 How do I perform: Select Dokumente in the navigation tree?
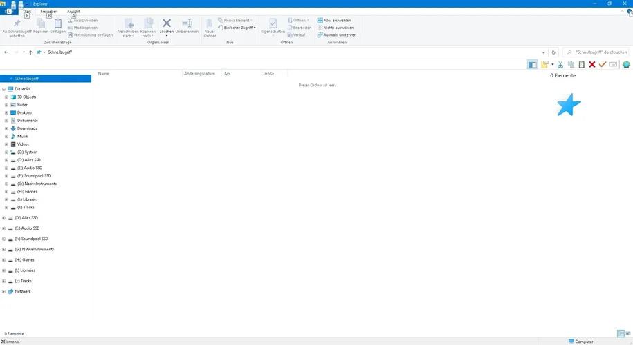[x=27, y=120]
